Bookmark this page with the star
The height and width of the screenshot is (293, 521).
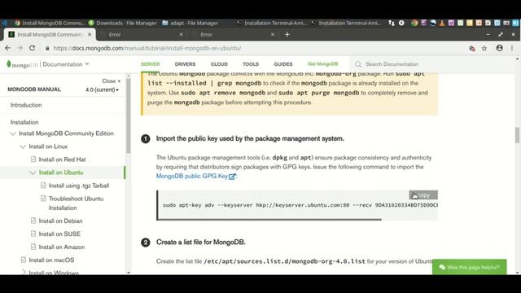pos(484,49)
